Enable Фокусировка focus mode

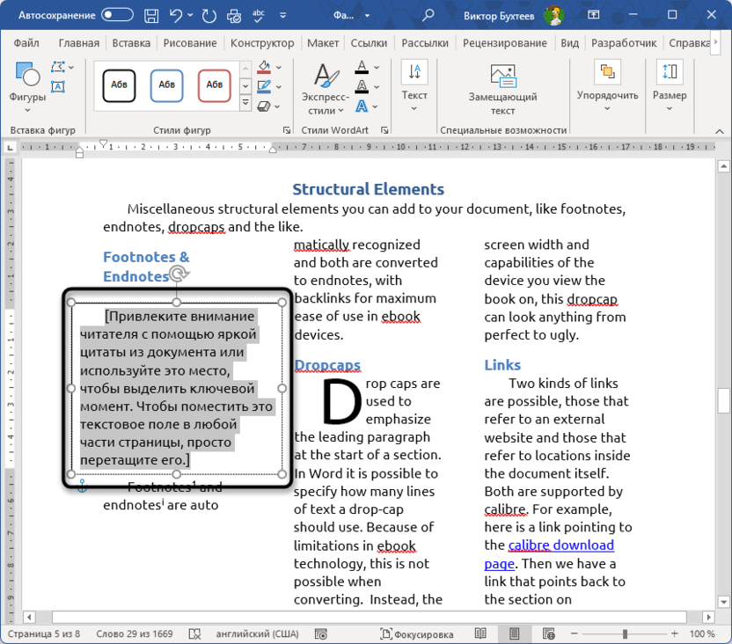[x=417, y=633]
